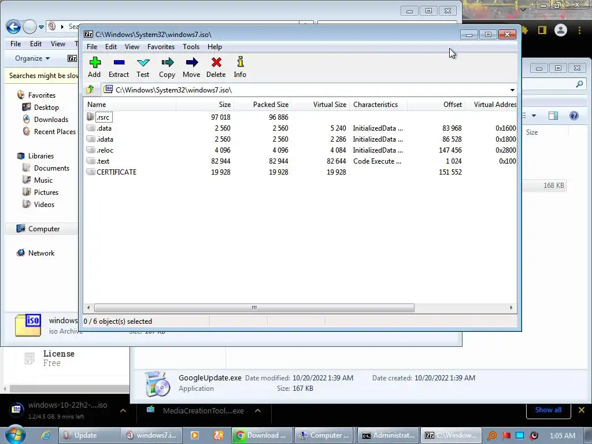Launch Internet Explorer from taskbar
This screenshot has width=592, height=444.
(x=46, y=435)
